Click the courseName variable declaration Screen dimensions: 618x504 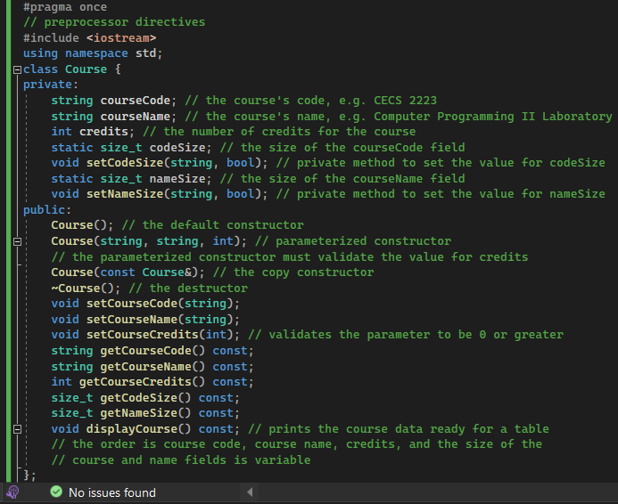tap(136, 117)
